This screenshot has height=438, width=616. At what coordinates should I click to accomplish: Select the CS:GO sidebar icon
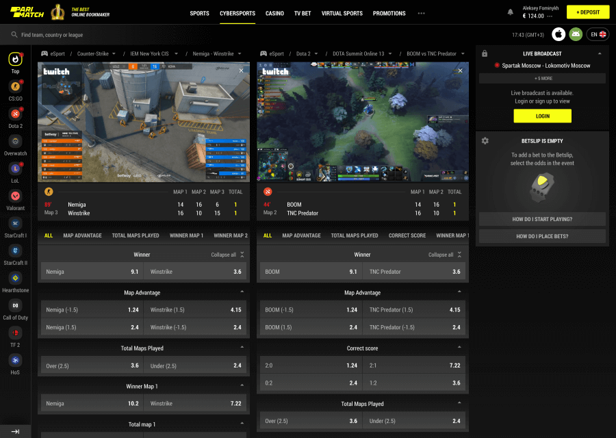pos(15,86)
